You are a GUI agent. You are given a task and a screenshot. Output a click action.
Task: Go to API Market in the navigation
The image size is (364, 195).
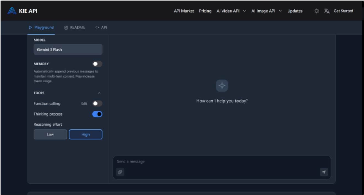coord(184,11)
